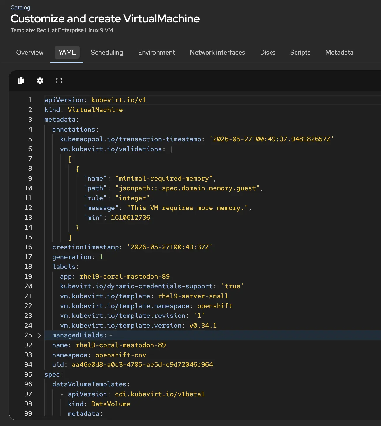The image size is (381, 426).
Task: Click the uid value aa46e0d8-a0e3-4705-ae5d-e9d72046c964
Action: (142, 365)
